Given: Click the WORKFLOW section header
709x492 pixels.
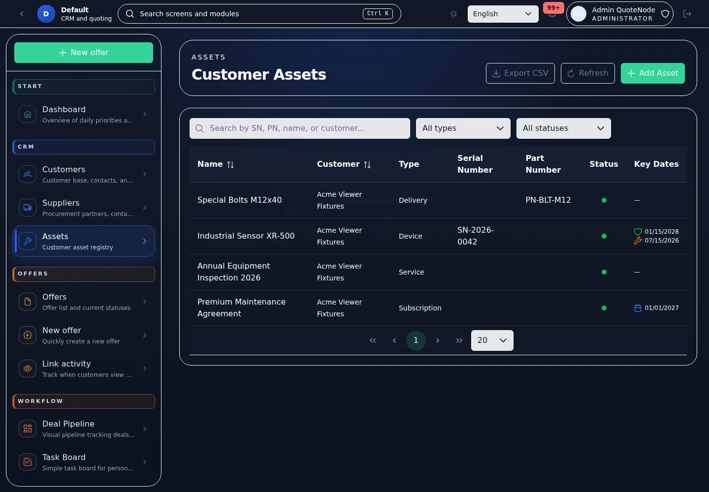Looking at the screenshot, I should [x=84, y=401].
